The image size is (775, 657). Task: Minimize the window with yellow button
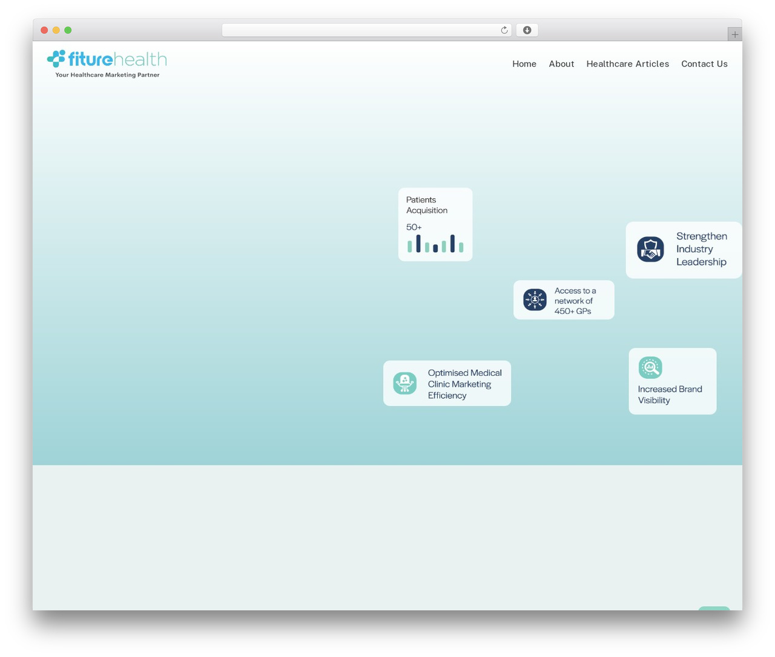[x=56, y=30]
